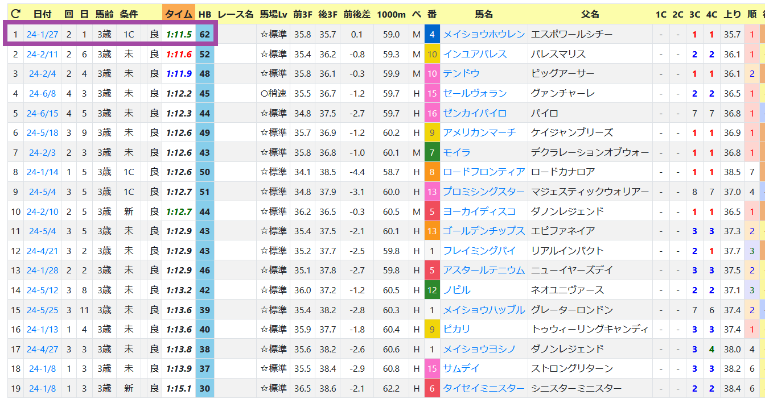Click the red time value 1:11.6
765x403 pixels.
click(x=179, y=55)
